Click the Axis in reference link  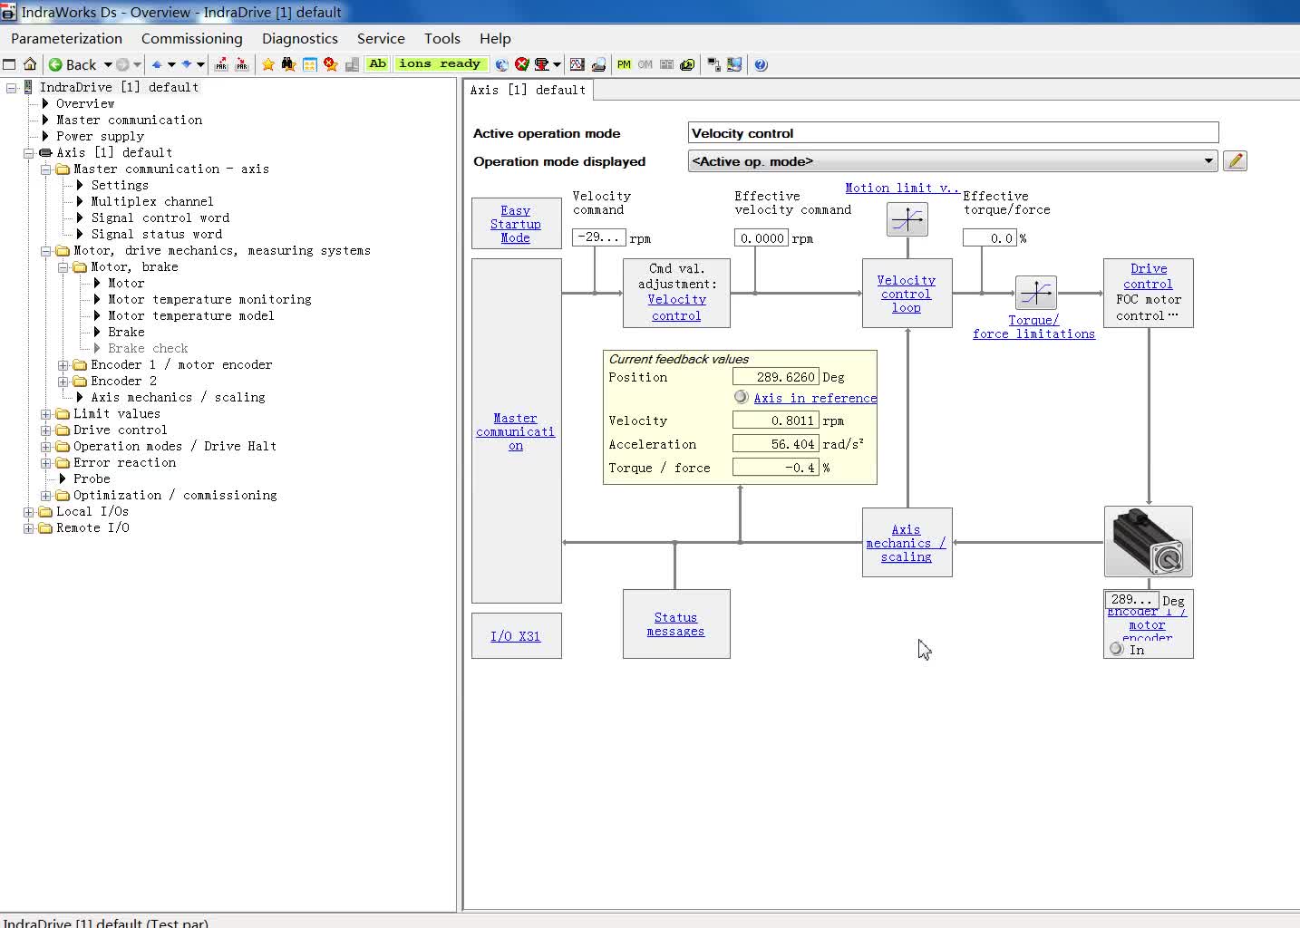coord(815,398)
